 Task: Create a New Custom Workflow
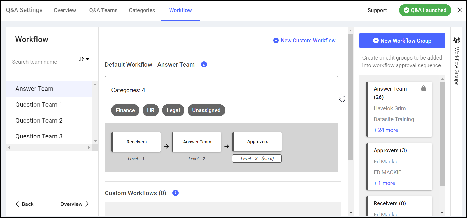coord(304,41)
